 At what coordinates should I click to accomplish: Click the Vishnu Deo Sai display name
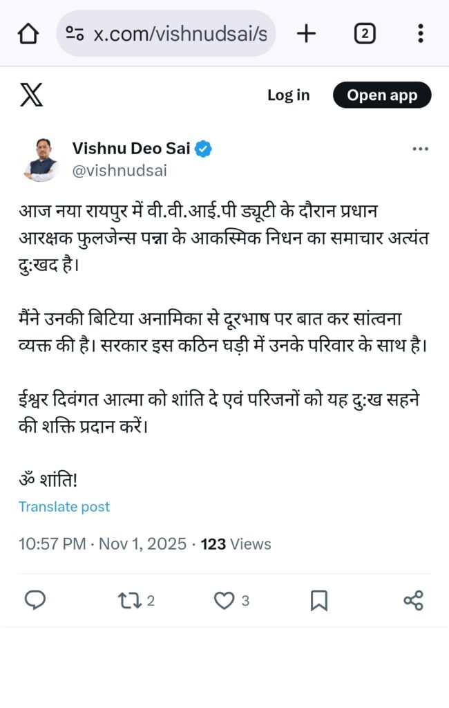coord(131,148)
